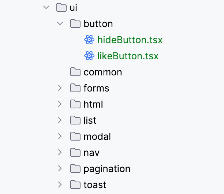224x194 pixels.
Task: Click the toast folder icon
Action: 75,185
